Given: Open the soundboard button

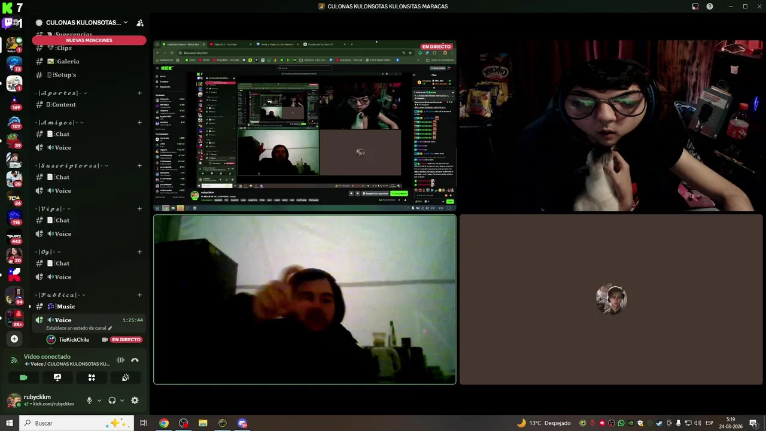Looking at the screenshot, I should (x=126, y=378).
